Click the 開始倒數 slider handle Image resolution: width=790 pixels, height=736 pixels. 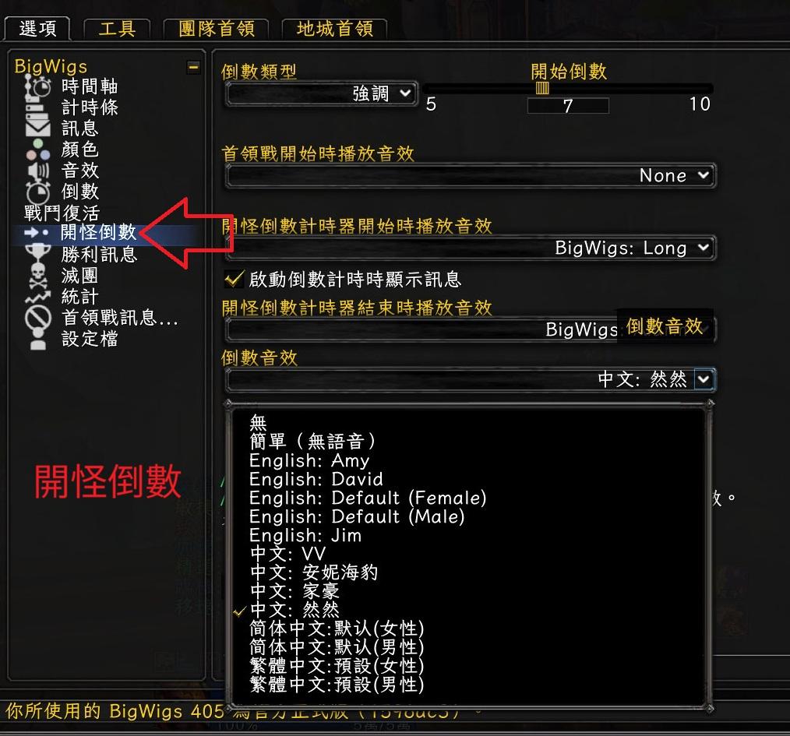pyautogui.click(x=542, y=89)
